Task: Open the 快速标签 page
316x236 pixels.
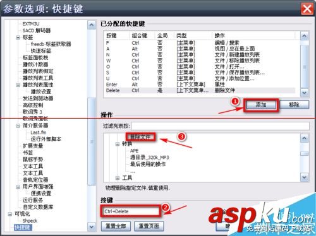Action: (x=41, y=50)
